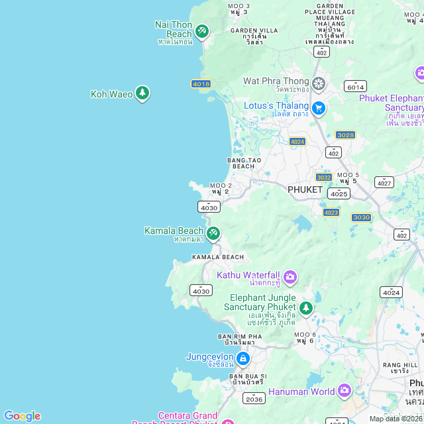Open the Wat Phra Thong temple marker
The image size is (424, 424).
click(x=319, y=84)
